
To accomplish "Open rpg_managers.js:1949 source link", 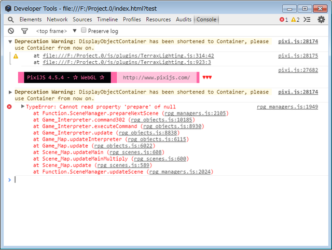I will [x=287, y=107].
